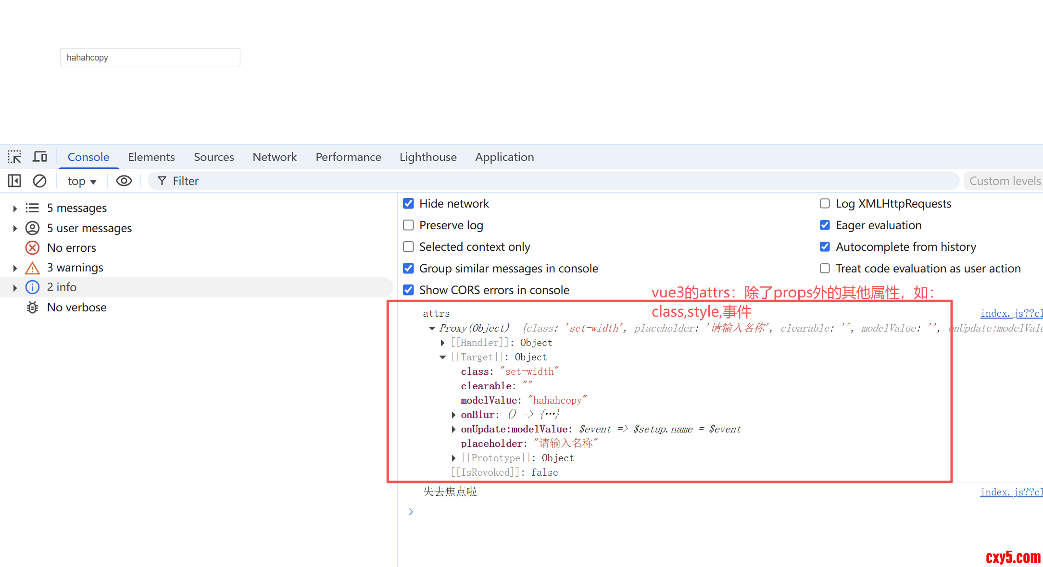This screenshot has width=1043, height=567.
Task: Select the 5 user messages icon
Action: click(x=32, y=228)
